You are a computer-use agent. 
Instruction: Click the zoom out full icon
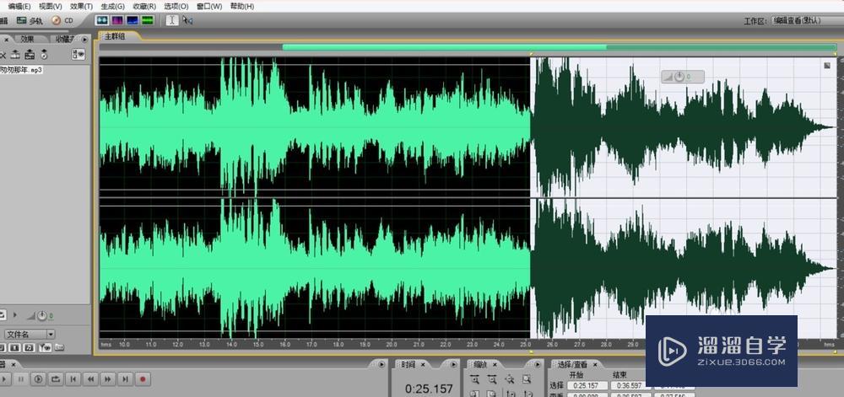coord(509,379)
